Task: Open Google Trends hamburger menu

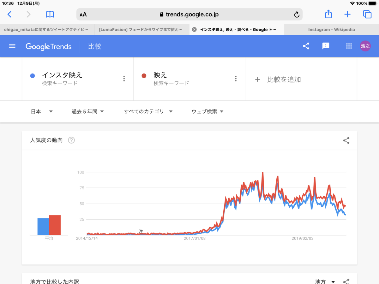Action: point(12,46)
